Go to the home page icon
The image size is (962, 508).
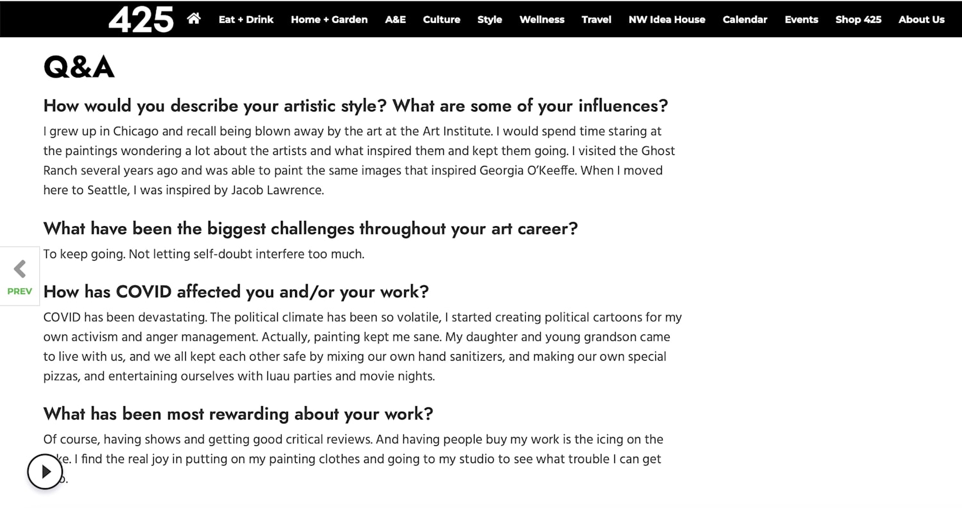pyautogui.click(x=194, y=19)
